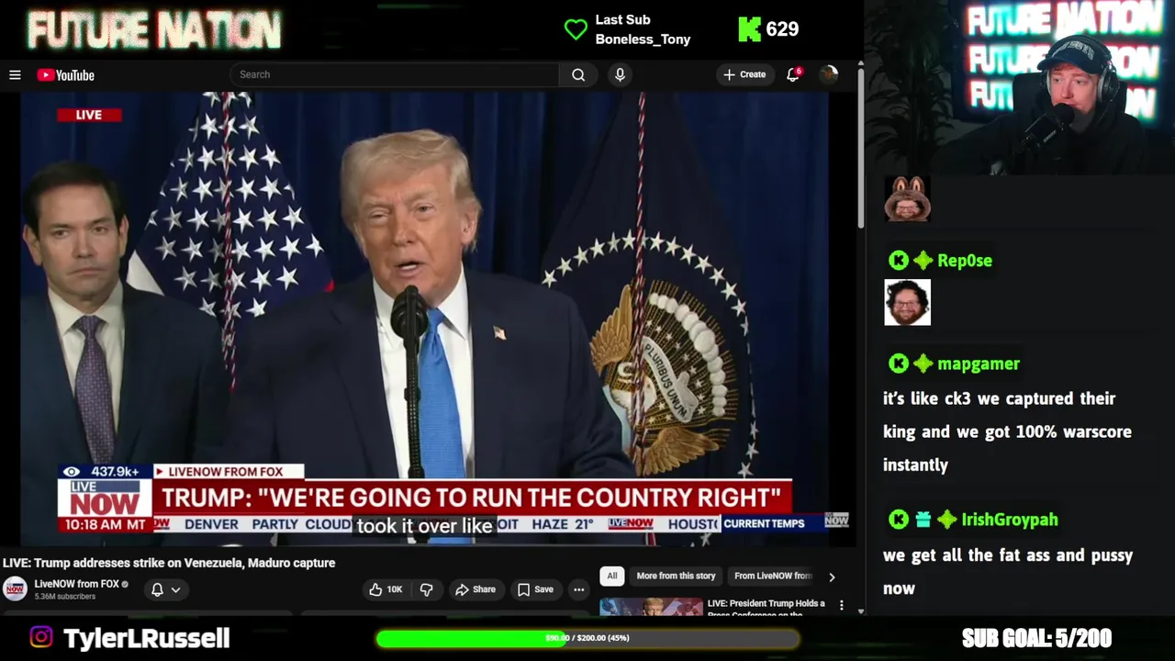This screenshot has width=1175, height=661.
Task: Share the live video
Action: [x=476, y=589]
